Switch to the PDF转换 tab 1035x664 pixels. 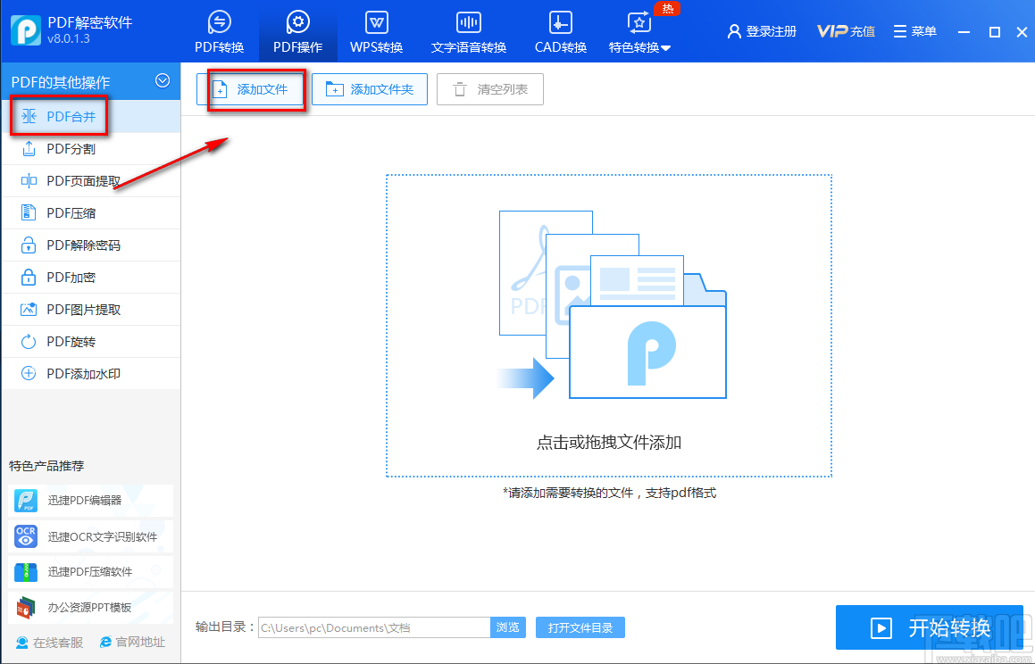tap(219, 31)
